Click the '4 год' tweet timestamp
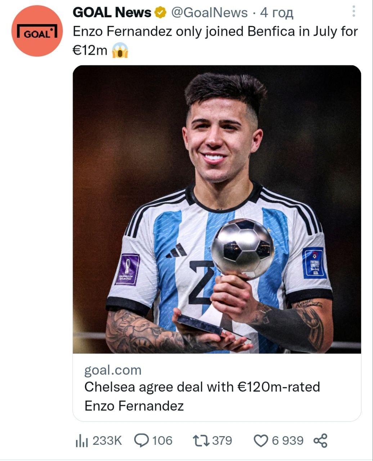The height and width of the screenshot is (461, 373). click(277, 13)
